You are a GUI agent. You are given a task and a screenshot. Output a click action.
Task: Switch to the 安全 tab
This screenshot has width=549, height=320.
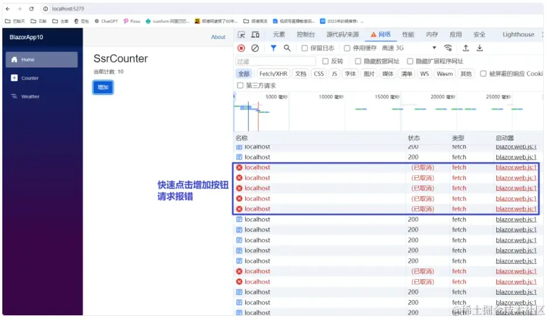(479, 35)
